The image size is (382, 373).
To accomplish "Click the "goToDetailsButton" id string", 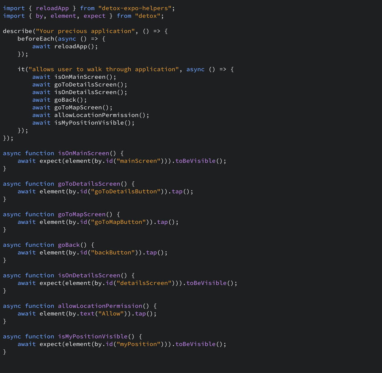I will pyautogui.click(x=126, y=191).
